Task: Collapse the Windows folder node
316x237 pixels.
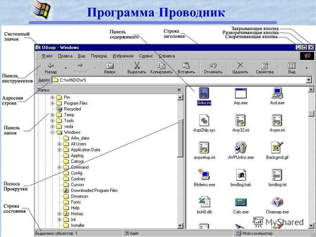Action: point(52,132)
